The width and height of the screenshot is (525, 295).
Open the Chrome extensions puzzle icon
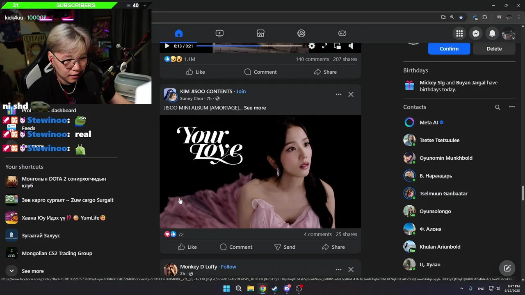pyautogui.click(x=485, y=17)
